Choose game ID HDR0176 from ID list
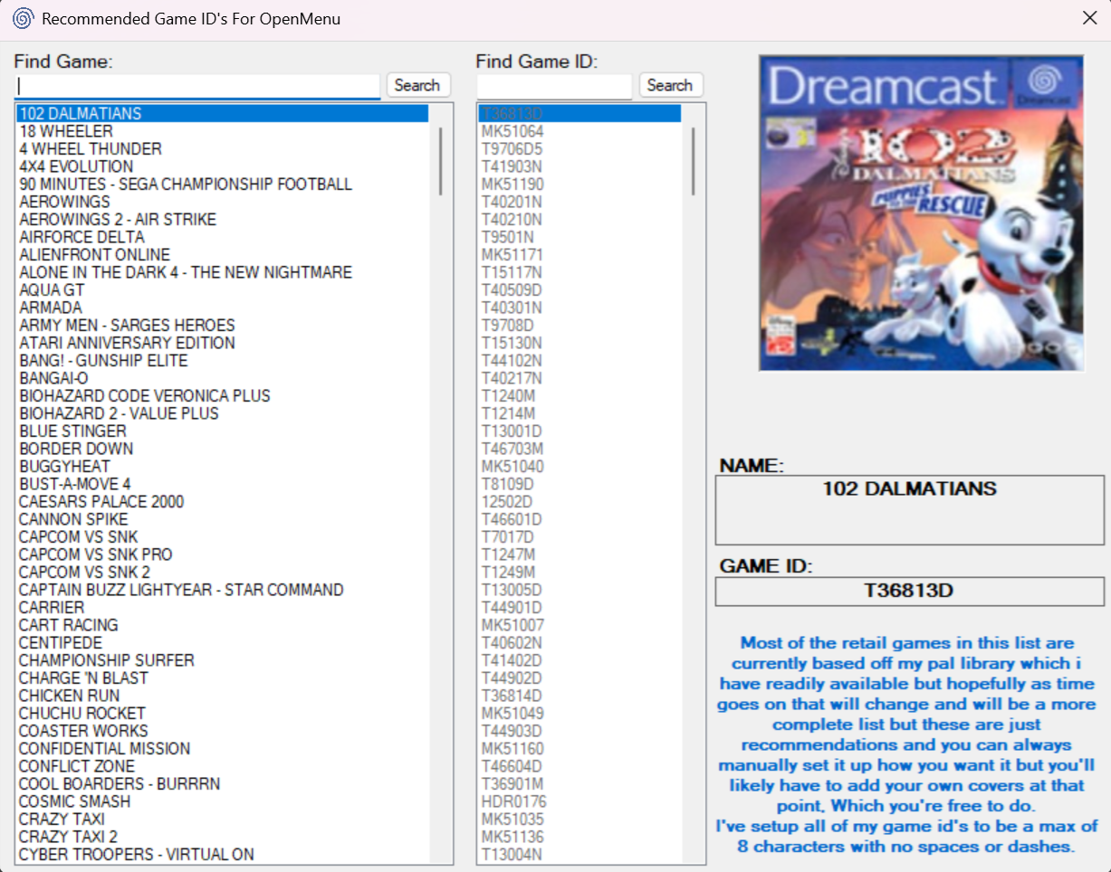 pos(514,801)
